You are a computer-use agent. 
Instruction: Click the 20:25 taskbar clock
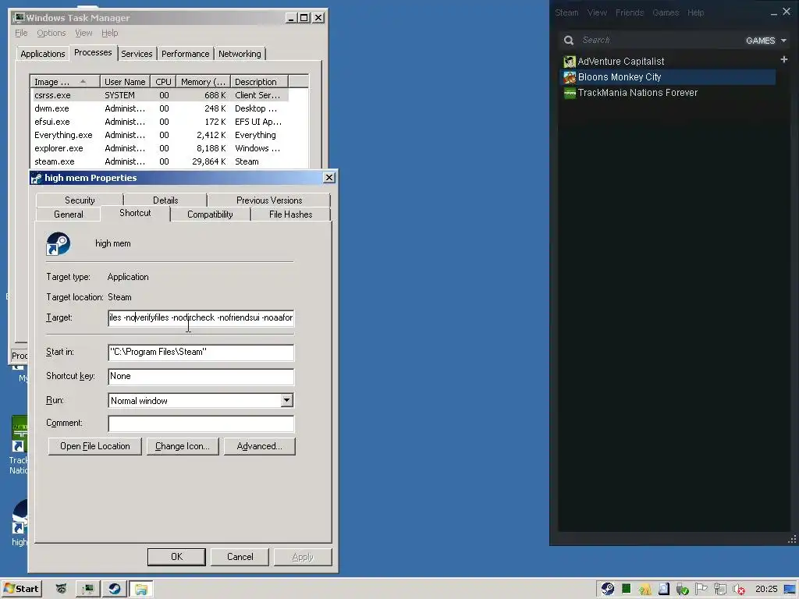(x=766, y=589)
